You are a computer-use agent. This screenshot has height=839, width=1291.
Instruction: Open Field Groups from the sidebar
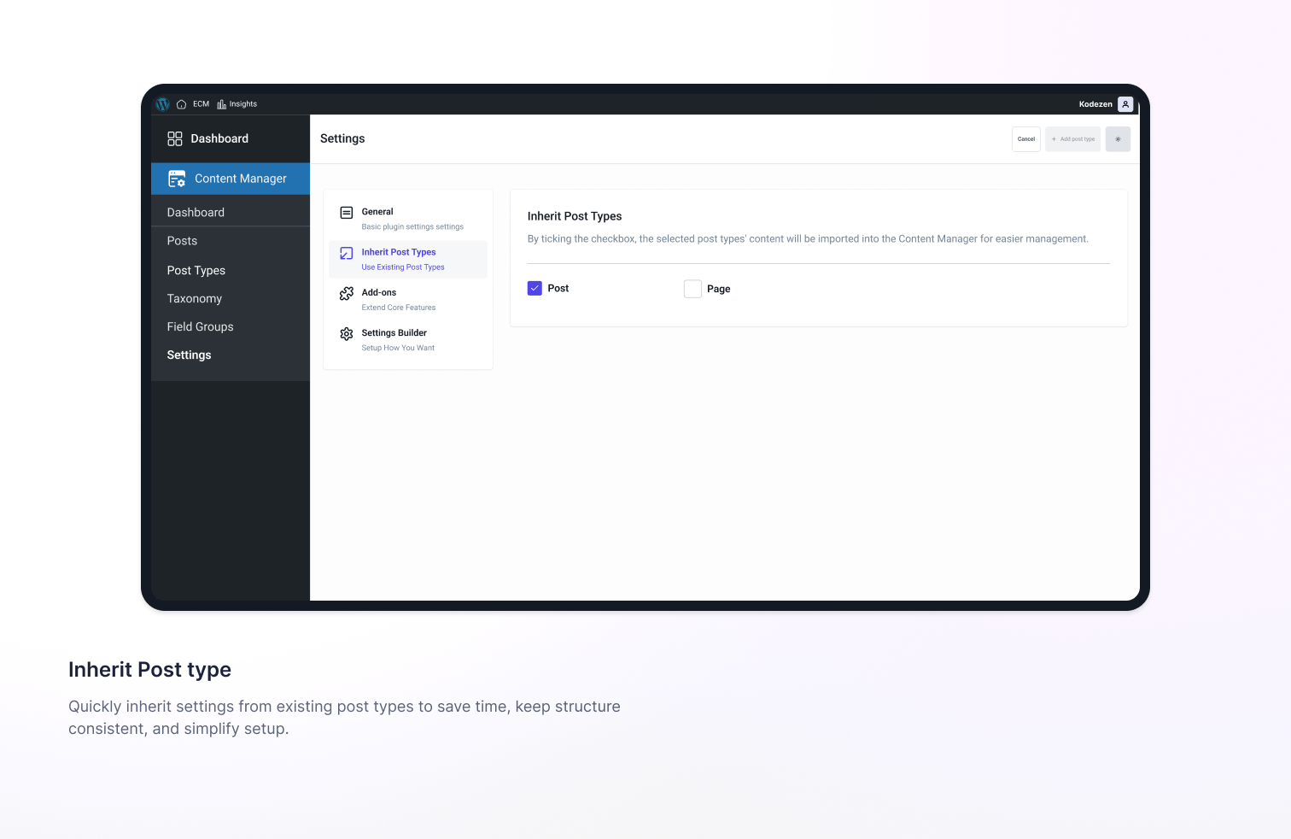pyautogui.click(x=200, y=326)
